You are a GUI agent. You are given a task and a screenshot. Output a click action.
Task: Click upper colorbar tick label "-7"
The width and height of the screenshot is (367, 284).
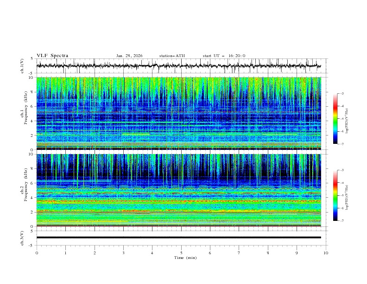(x=342, y=144)
